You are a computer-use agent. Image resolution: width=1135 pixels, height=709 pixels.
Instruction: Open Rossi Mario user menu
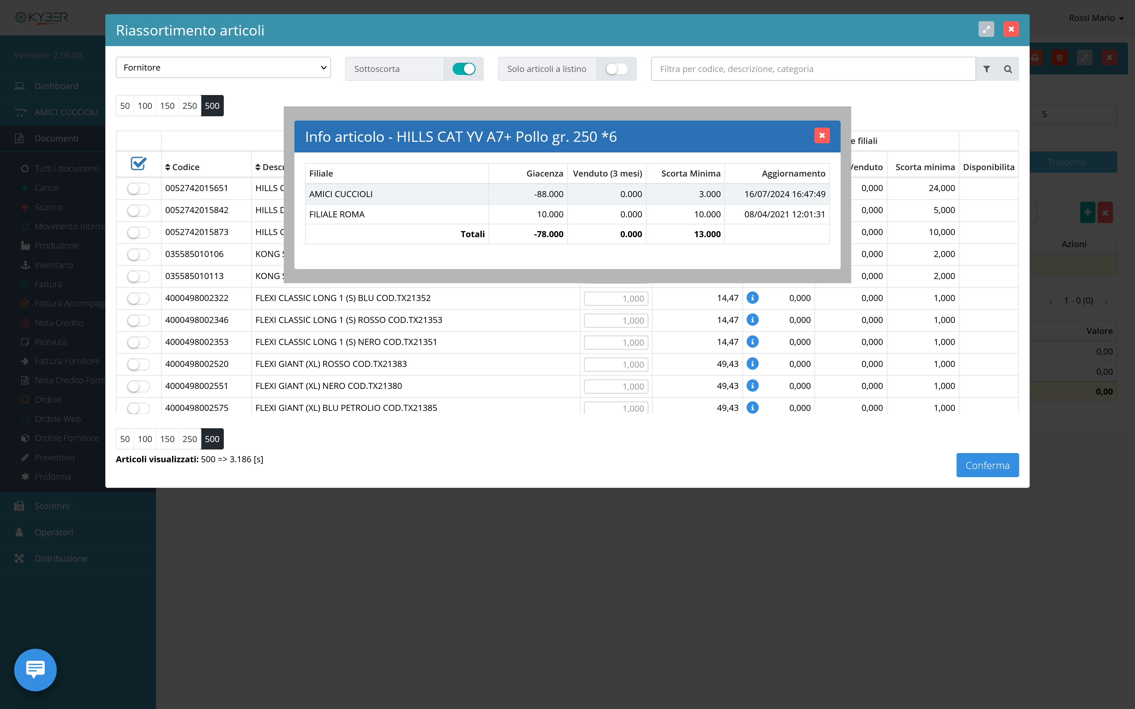1096,18
